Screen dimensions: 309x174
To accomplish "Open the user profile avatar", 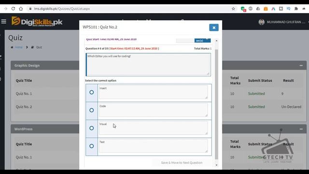I will [x=262, y=22].
